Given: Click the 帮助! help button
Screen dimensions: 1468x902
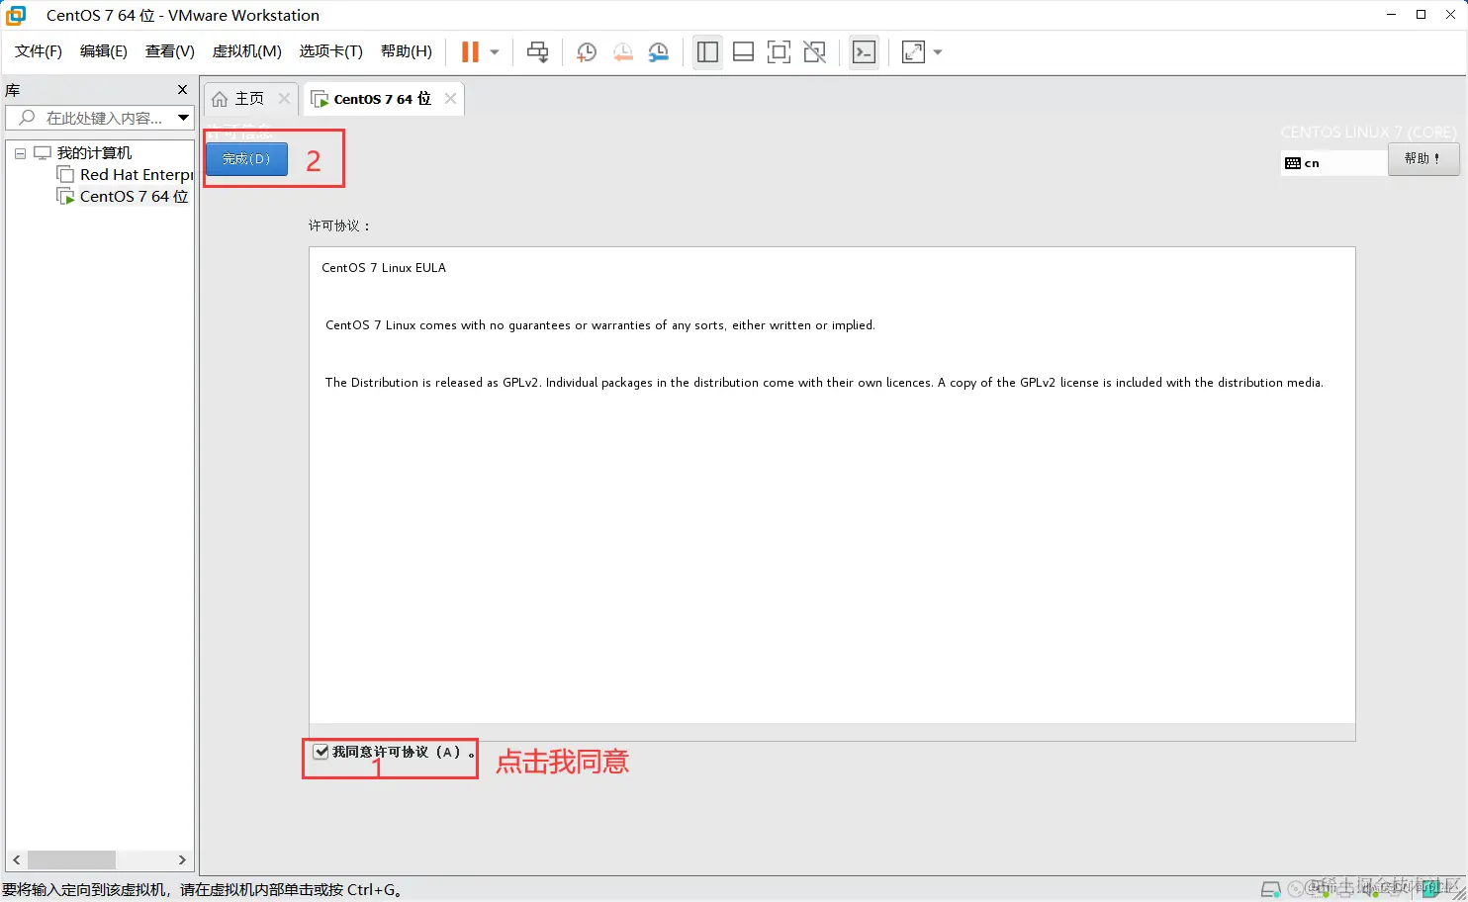Looking at the screenshot, I should coord(1423,159).
